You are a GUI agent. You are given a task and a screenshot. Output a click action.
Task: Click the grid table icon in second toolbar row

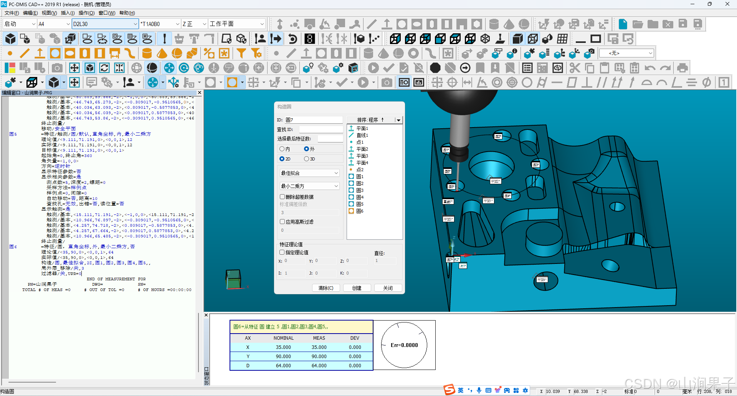(x=562, y=39)
